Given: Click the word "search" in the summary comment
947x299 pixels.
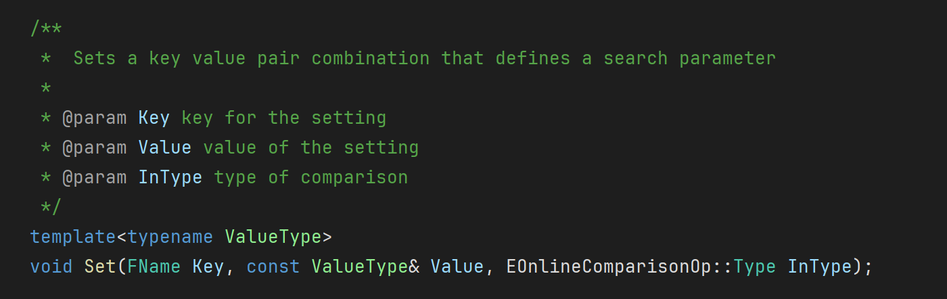Looking at the screenshot, I should coord(636,58).
